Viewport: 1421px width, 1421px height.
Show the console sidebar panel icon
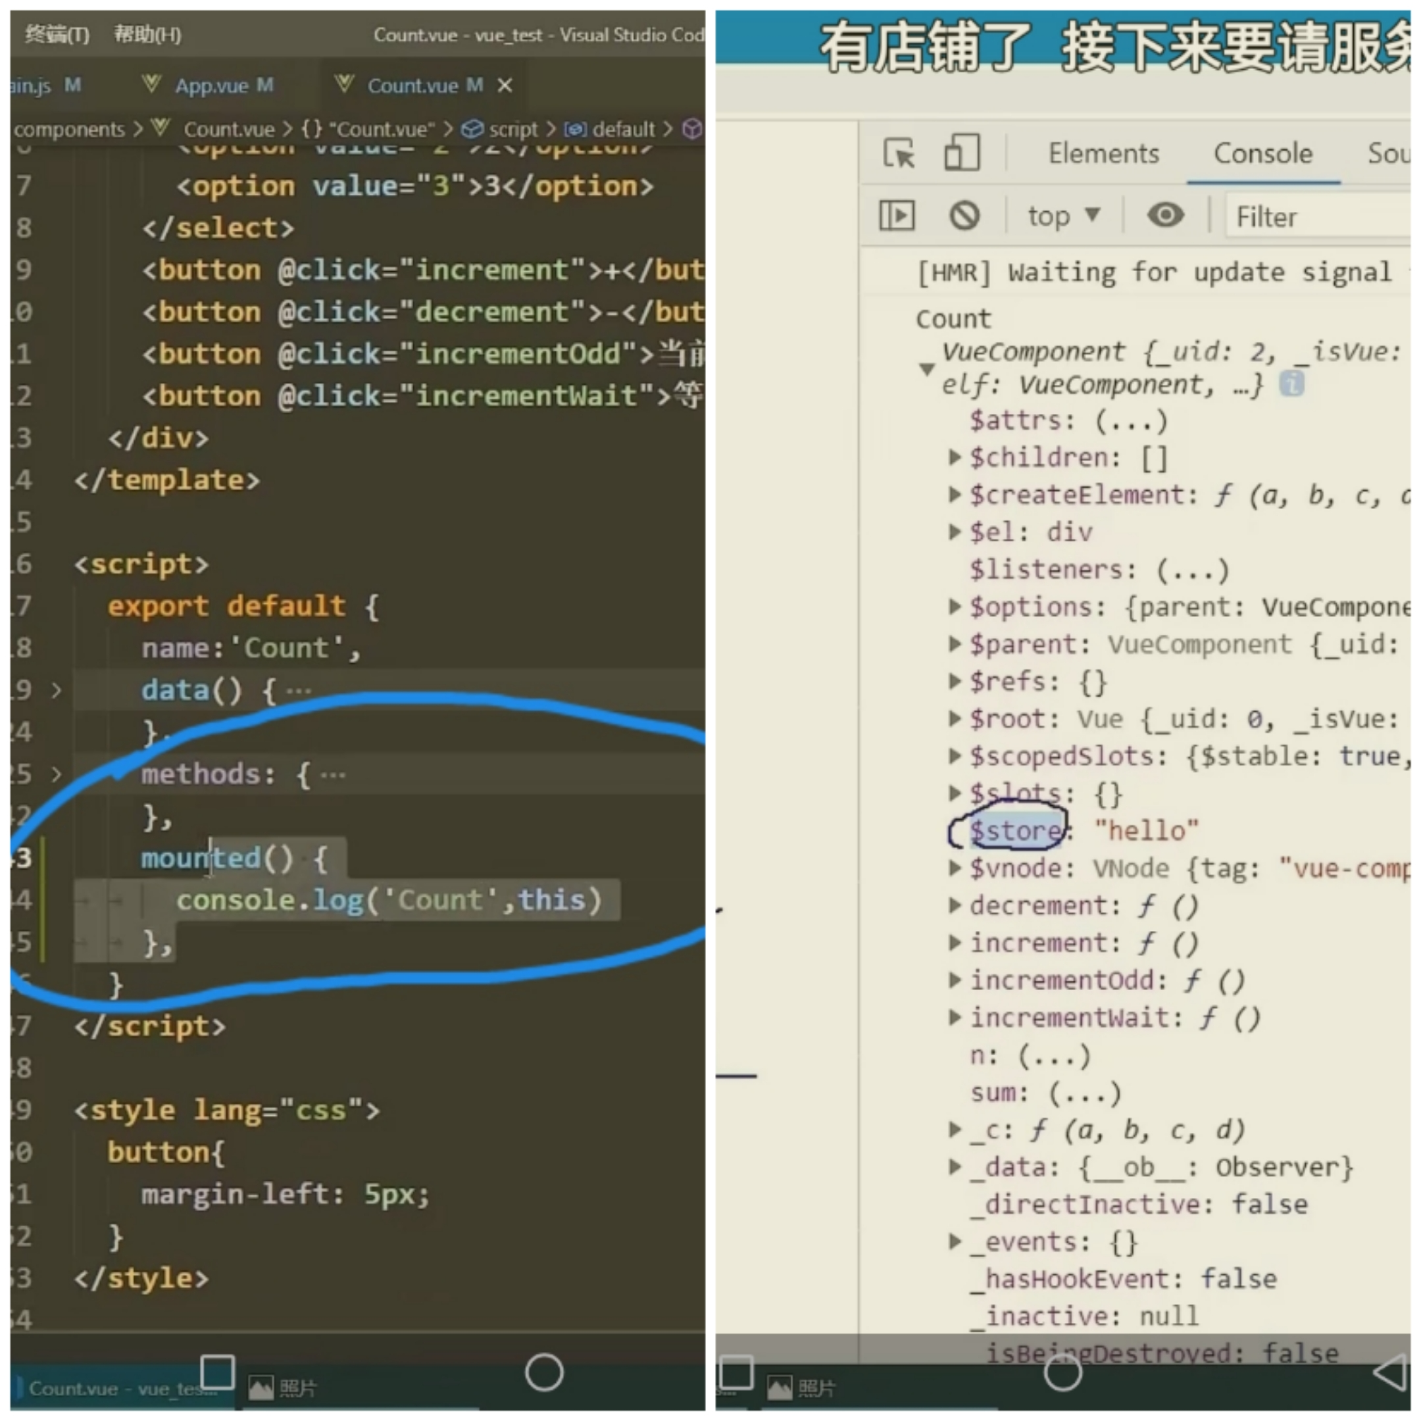coord(897,216)
